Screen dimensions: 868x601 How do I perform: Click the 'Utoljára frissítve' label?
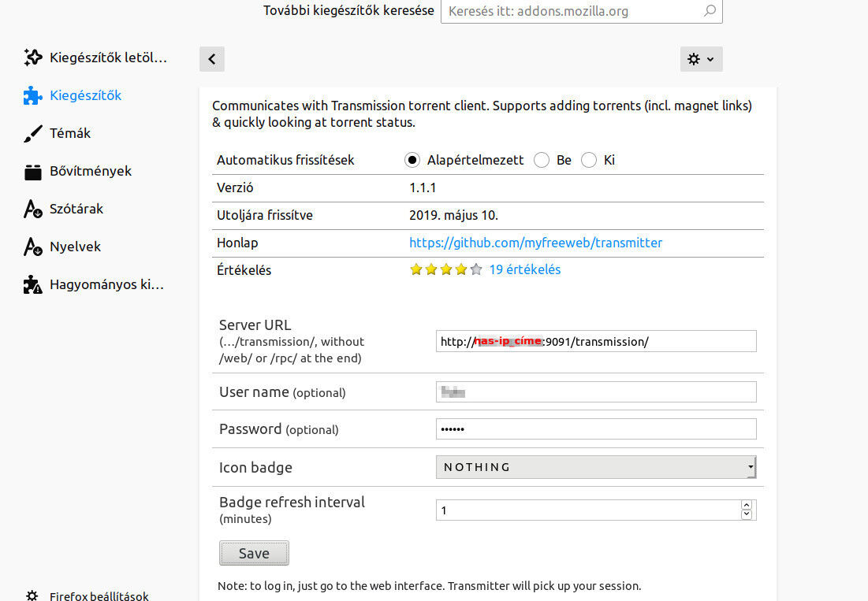[265, 216]
